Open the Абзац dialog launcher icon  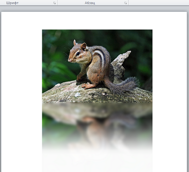[125, 3]
